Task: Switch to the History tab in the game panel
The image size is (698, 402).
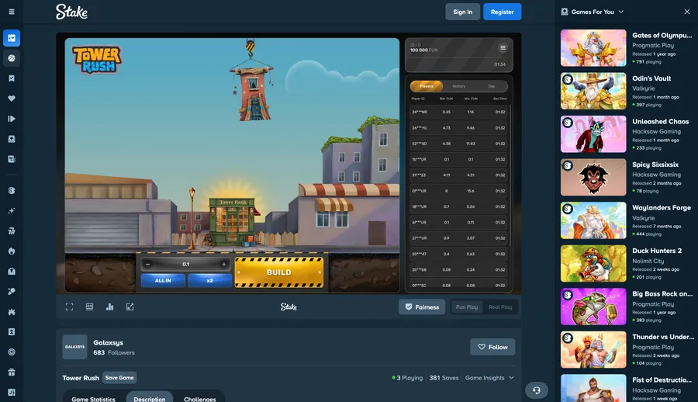Action: pyautogui.click(x=459, y=86)
